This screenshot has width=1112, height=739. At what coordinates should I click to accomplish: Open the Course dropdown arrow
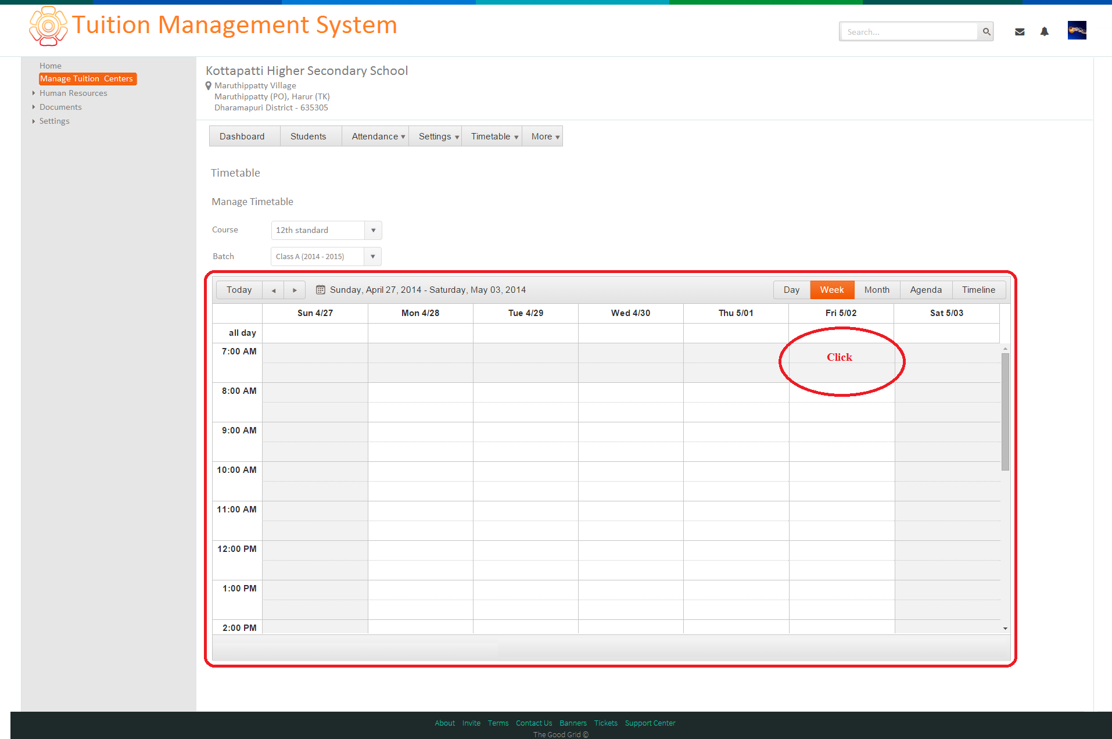click(373, 230)
